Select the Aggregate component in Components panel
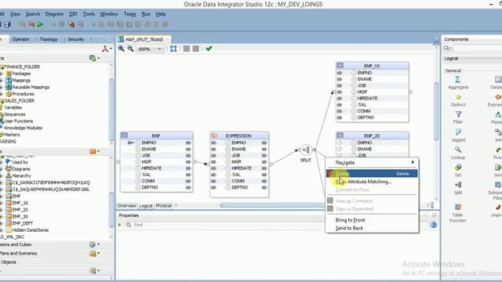This screenshot has height=282, width=502. tap(458, 82)
